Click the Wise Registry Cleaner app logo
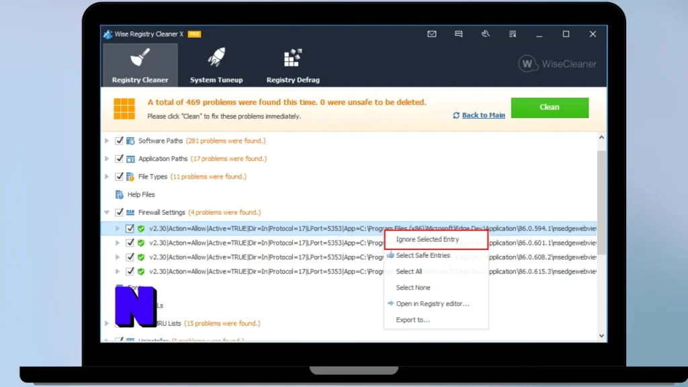 pyautogui.click(x=108, y=34)
